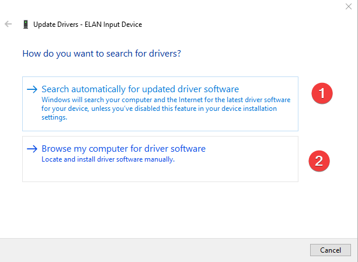The width and height of the screenshot is (358, 262).
Task: Click the 'Update Drivers' title text
Action: click(55, 25)
